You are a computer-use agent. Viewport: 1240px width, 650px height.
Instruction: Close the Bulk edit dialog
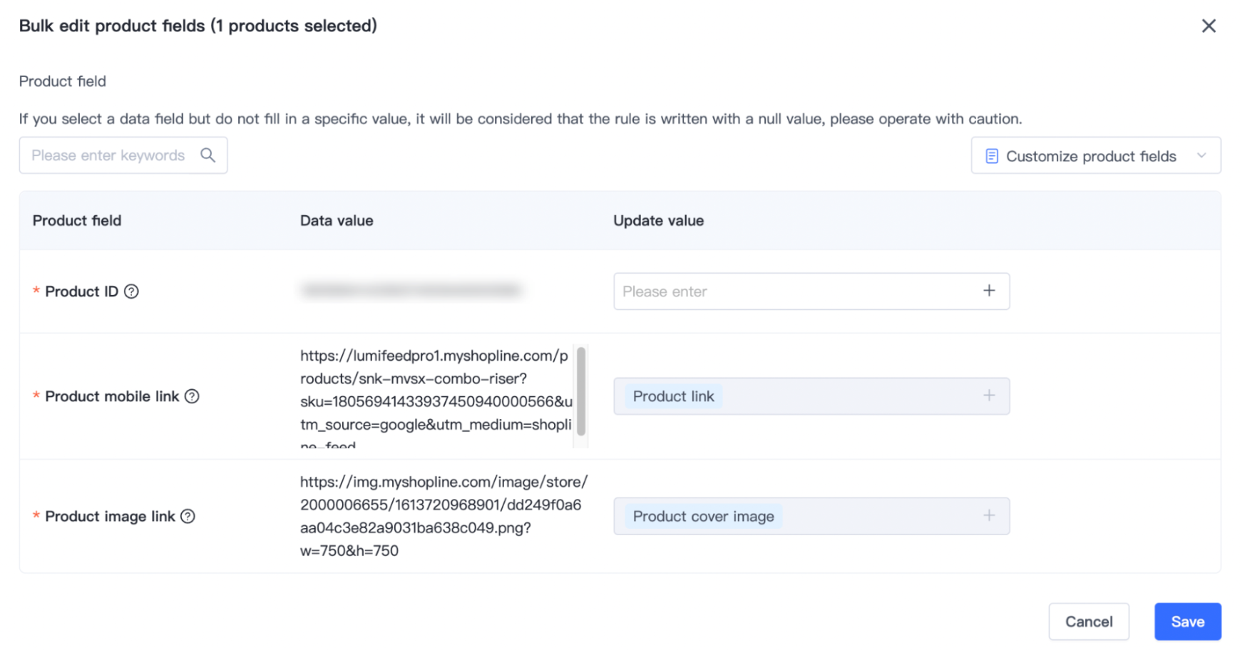tap(1208, 26)
